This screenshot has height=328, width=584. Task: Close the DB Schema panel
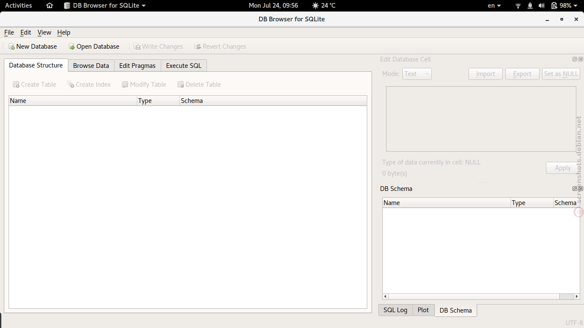coord(581,188)
